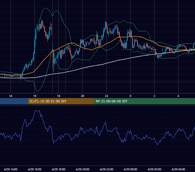Click hour label 0 on upper axis

(x=130, y=96)
